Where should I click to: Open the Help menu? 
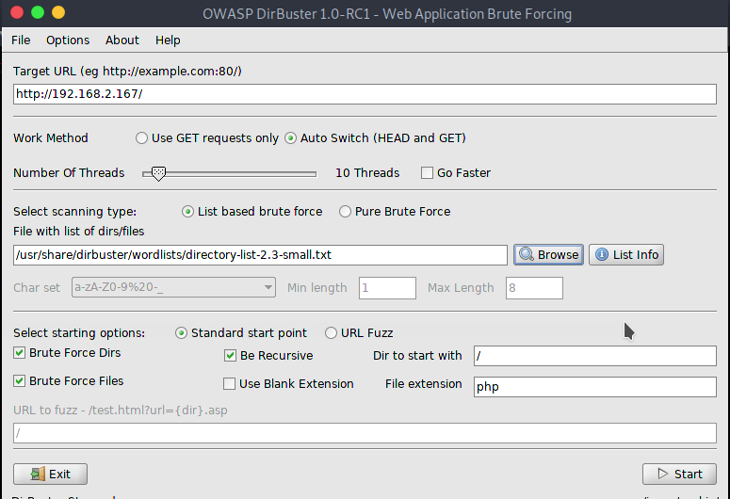(x=168, y=40)
